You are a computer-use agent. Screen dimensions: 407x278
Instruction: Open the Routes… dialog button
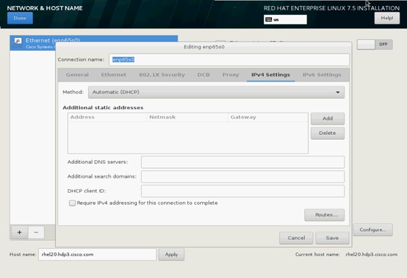pyautogui.click(x=324, y=215)
